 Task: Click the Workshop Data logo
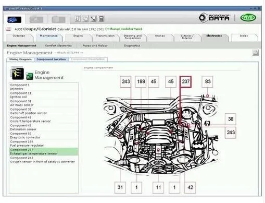pyautogui.click(x=214, y=18)
